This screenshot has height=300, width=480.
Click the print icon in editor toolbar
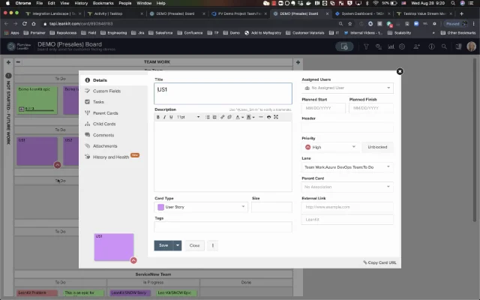click(268, 117)
